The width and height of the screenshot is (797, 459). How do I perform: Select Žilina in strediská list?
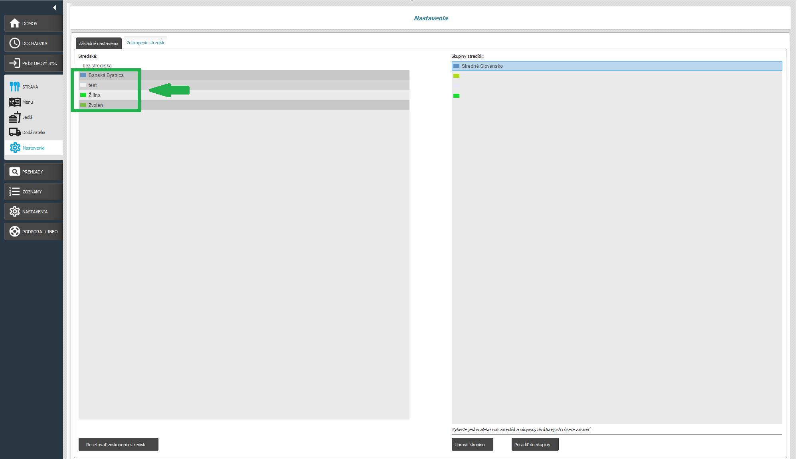95,95
